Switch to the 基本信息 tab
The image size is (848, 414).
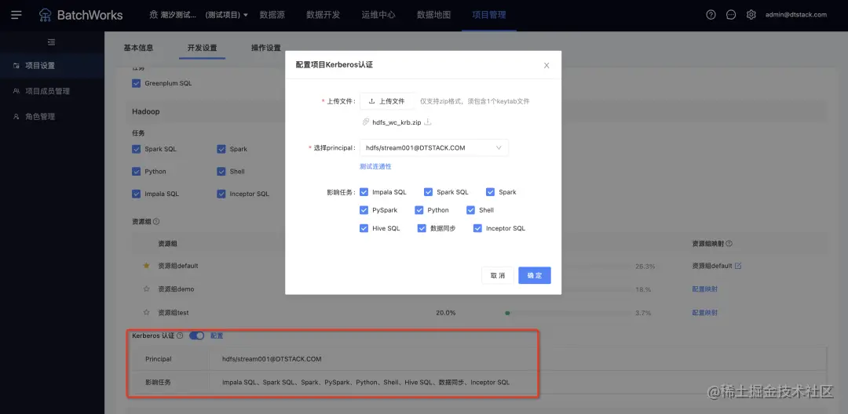click(138, 48)
